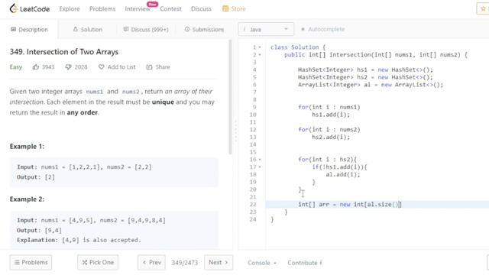Click the Example 2: heading
The image size is (489, 275).
pyautogui.click(x=27, y=199)
